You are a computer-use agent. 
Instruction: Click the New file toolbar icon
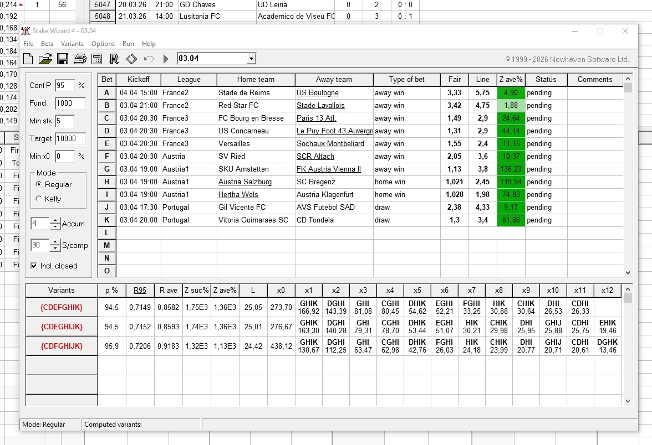[28, 59]
